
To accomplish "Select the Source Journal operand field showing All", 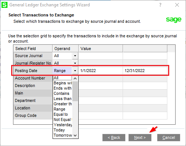I will pyautogui.click(x=62, y=56).
